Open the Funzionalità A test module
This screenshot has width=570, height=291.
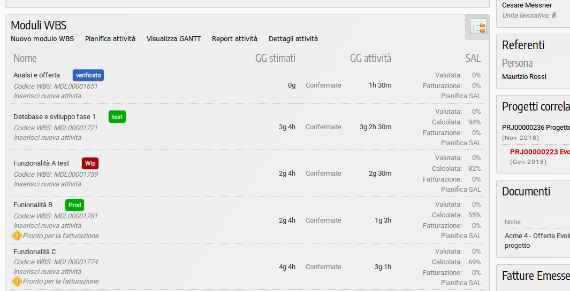pos(41,163)
